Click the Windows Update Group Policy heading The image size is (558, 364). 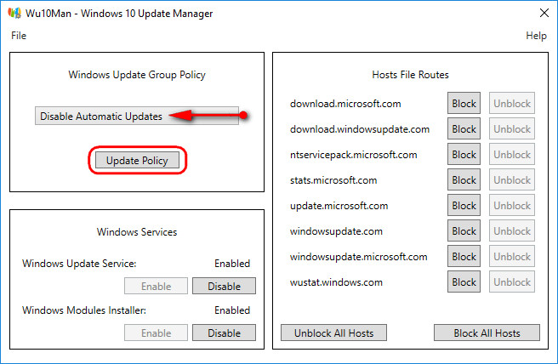click(x=137, y=75)
